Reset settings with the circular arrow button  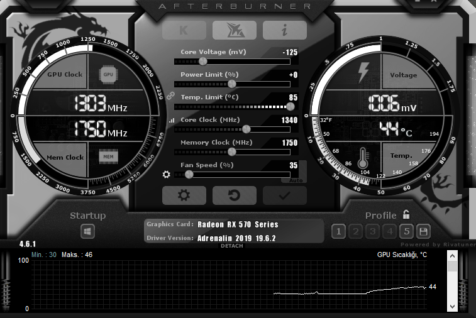pyautogui.click(x=235, y=195)
